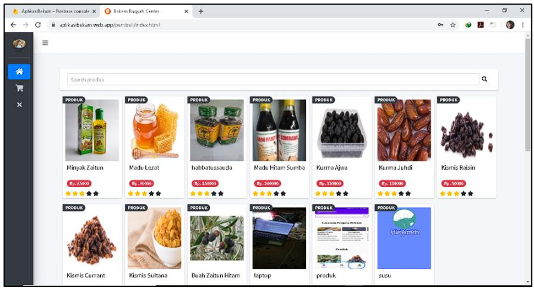Open the shopping cart from the sidebar
The width and height of the screenshot is (534, 288).
tap(19, 88)
